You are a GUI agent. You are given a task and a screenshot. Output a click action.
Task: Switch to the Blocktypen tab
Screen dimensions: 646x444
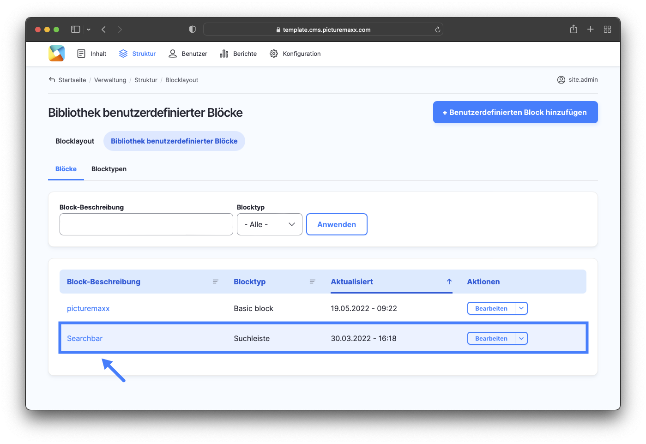point(109,169)
